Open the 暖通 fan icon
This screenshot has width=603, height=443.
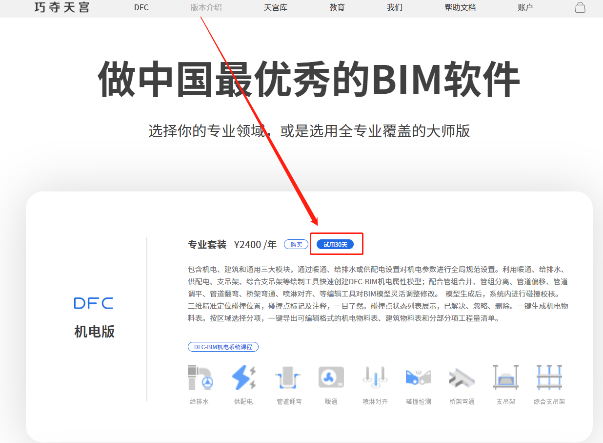[x=331, y=378]
